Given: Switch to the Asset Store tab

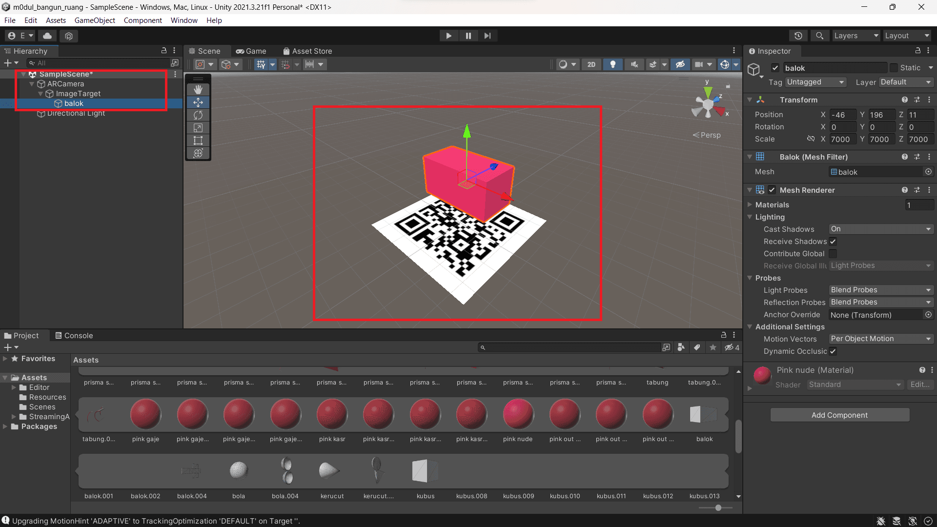Looking at the screenshot, I should pyautogui.click(x=307, y=51).
